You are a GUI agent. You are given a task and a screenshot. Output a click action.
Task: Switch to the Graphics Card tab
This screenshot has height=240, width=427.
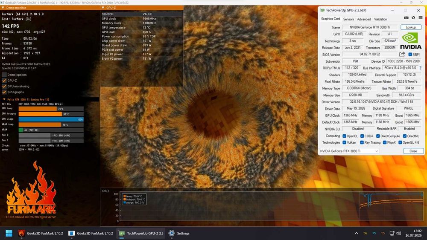point(330,19)
